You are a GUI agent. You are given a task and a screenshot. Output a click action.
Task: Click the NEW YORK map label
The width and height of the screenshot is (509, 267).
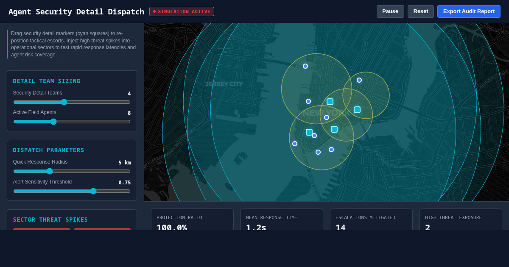tap(326, 113)
